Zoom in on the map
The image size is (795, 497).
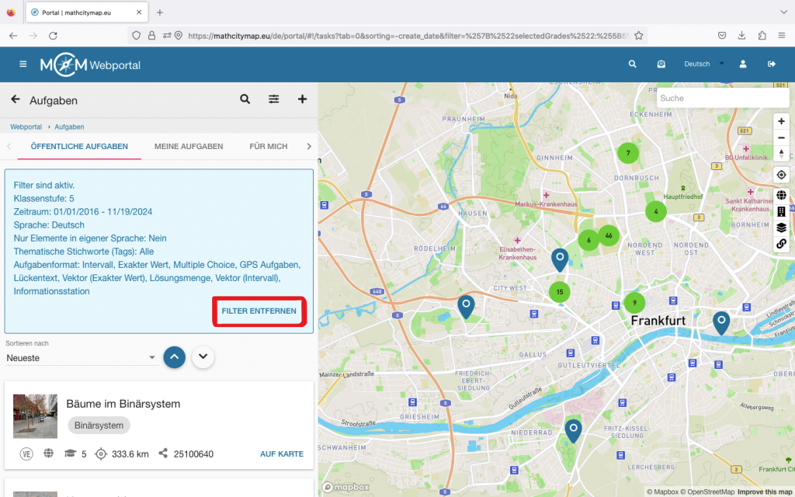(781, 121)
